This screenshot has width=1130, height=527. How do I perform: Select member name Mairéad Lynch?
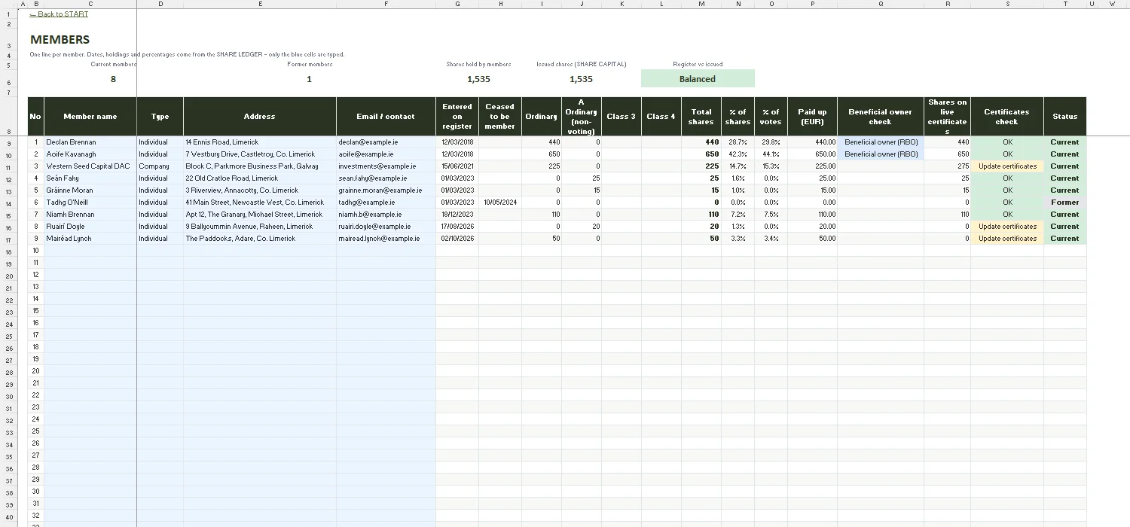(90, 239)
